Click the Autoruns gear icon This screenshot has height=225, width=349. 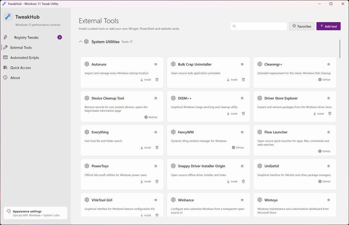pyautogui.click(x=87, y=64)
